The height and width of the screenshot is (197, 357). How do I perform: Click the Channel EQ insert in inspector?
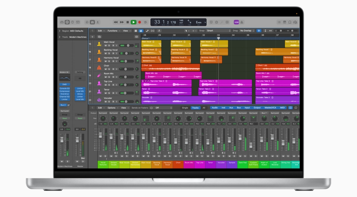pos(65,97)
